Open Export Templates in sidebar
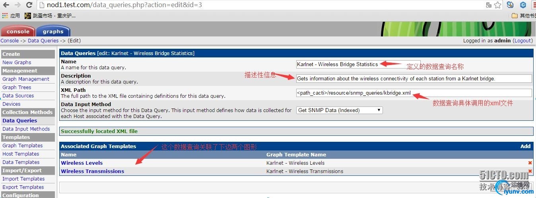 (x=23, y=187)
